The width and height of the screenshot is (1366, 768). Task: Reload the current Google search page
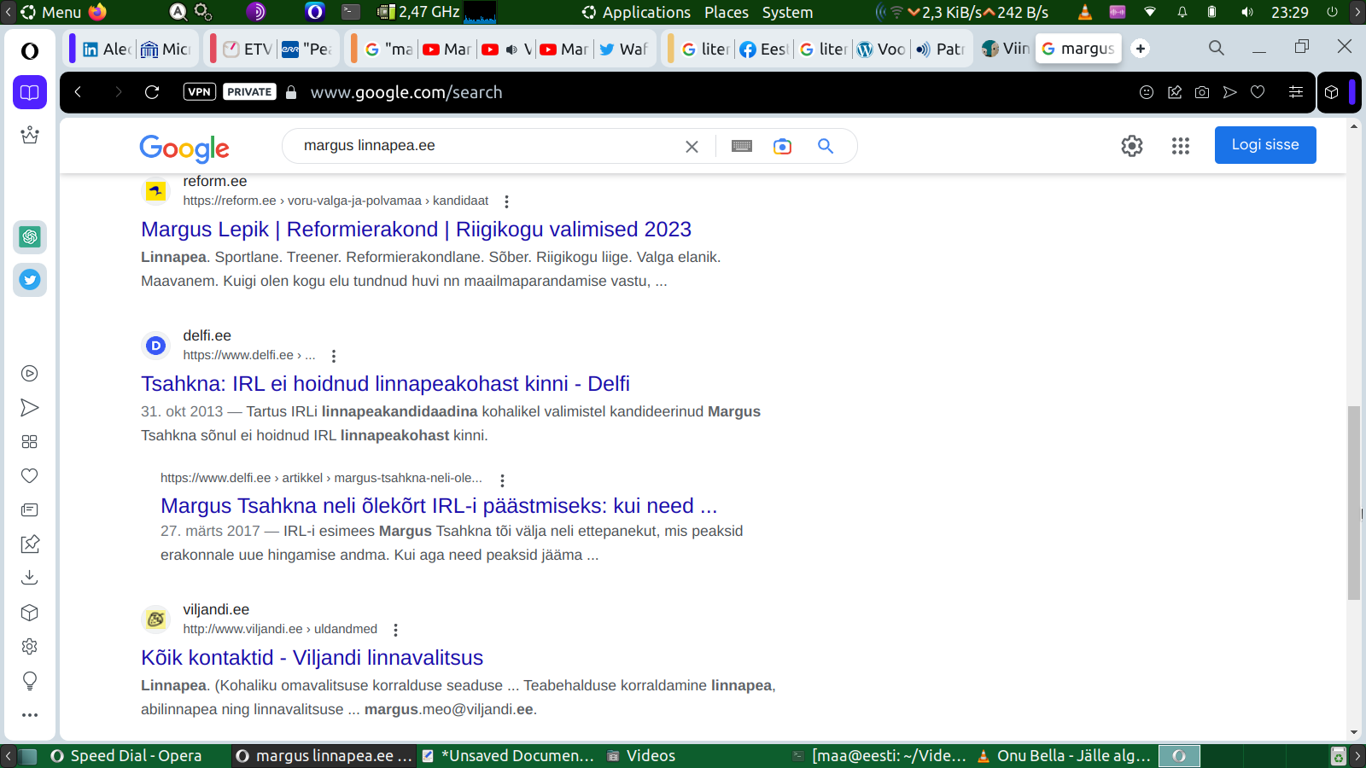click(x=152, y=92)
